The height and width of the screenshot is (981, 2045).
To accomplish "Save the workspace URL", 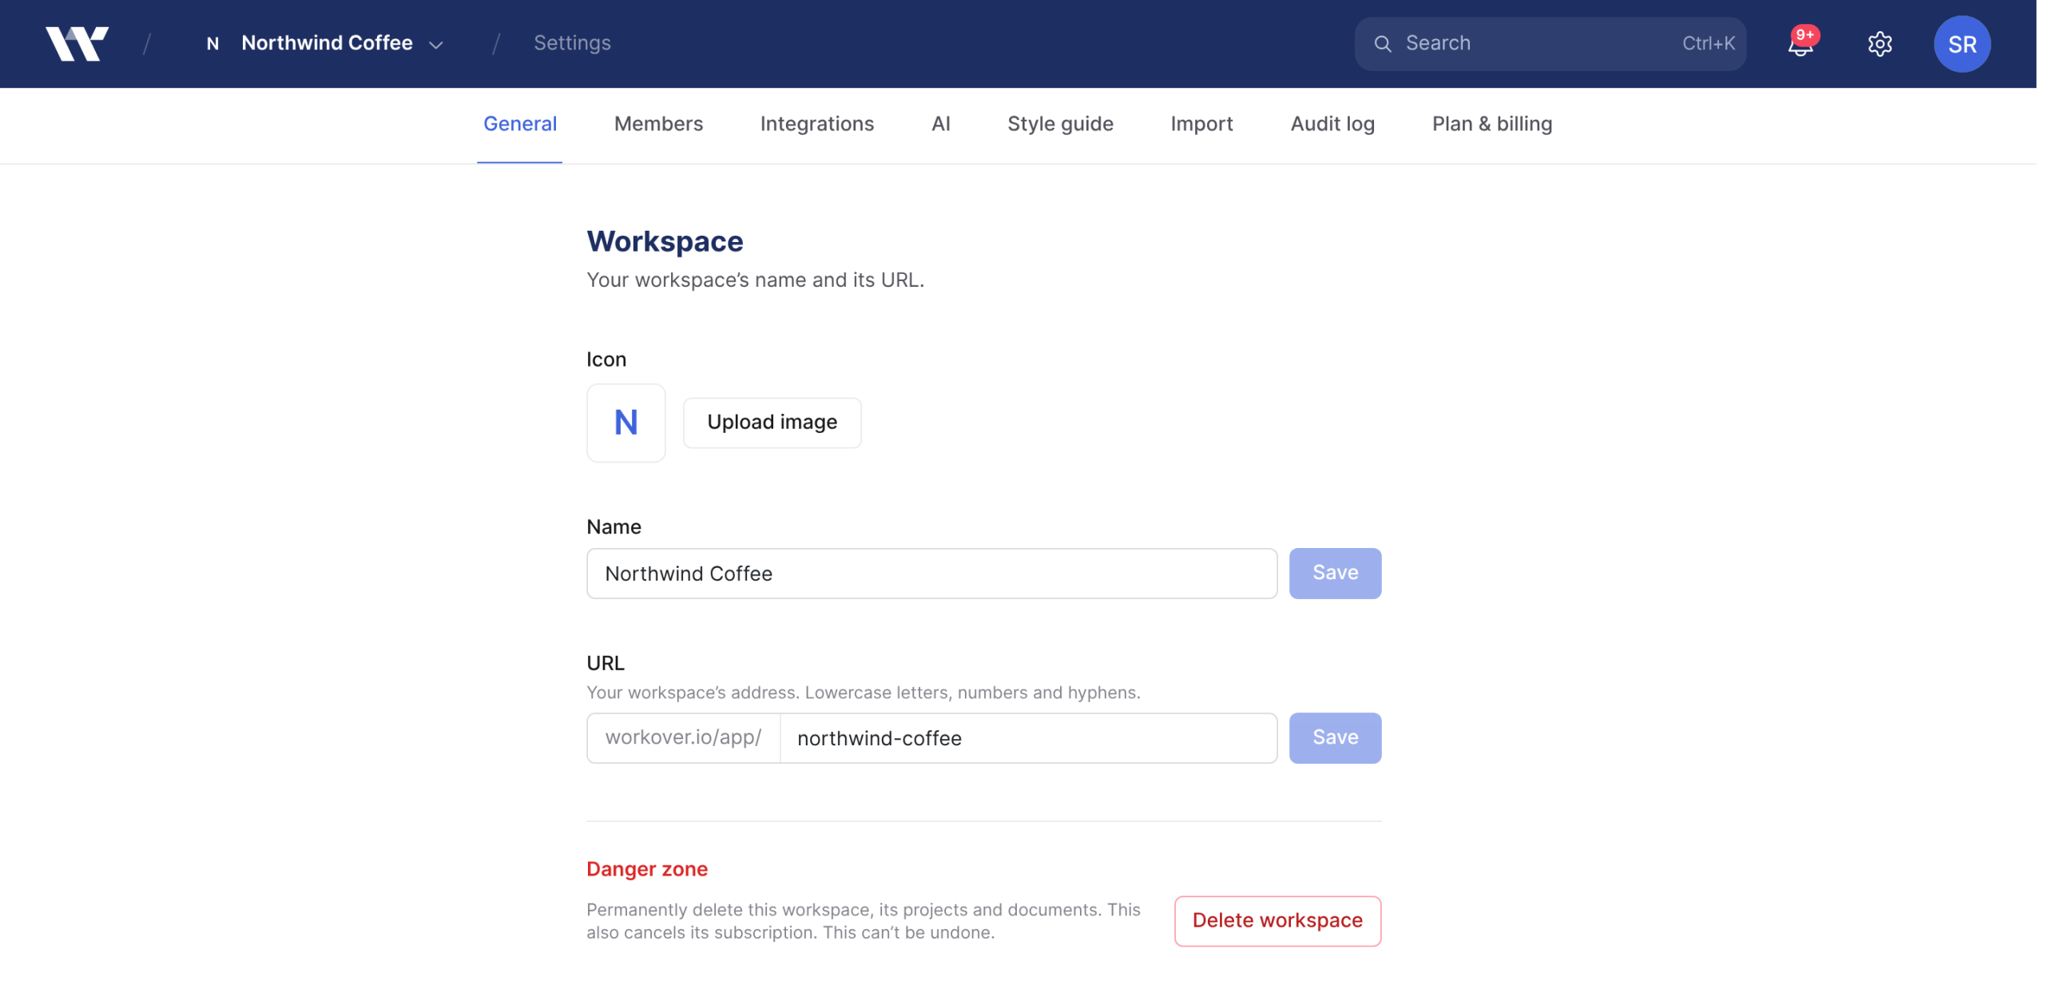I will click(x=1335, y=738).
